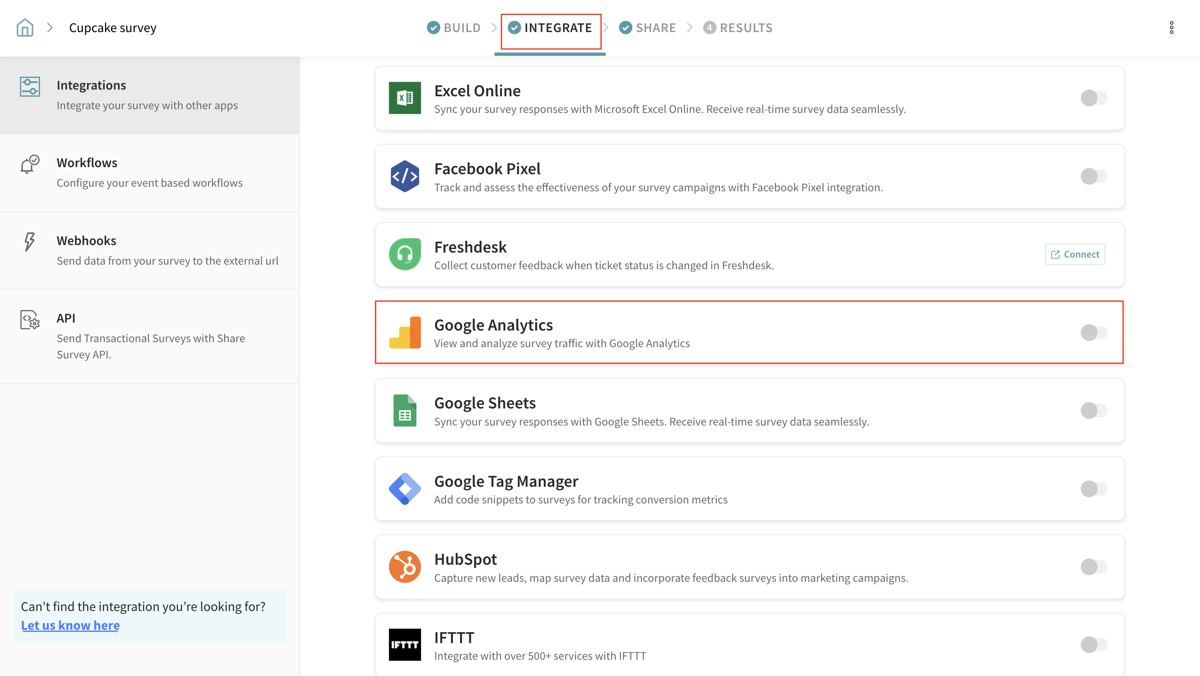The image size is (1200, 676).
Task: Follow the 'Let us know here' link
Action: pyautogui.click(x=70, y=625)
